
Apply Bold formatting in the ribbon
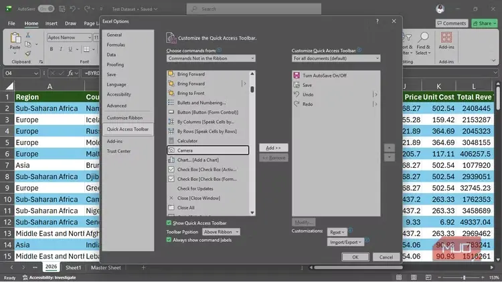pos(52,49)
